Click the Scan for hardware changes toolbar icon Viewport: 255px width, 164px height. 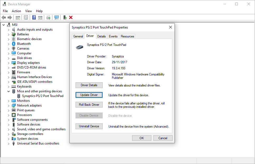click(x=56, y=17)
